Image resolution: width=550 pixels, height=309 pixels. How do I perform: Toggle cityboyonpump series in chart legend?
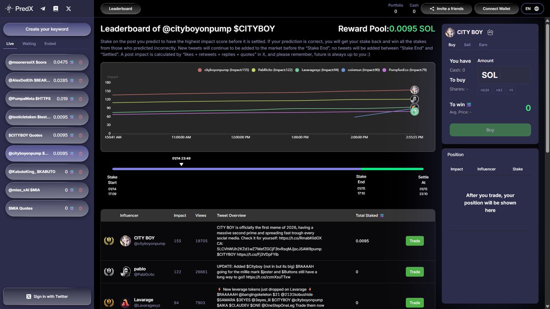(x=223, y=70)
